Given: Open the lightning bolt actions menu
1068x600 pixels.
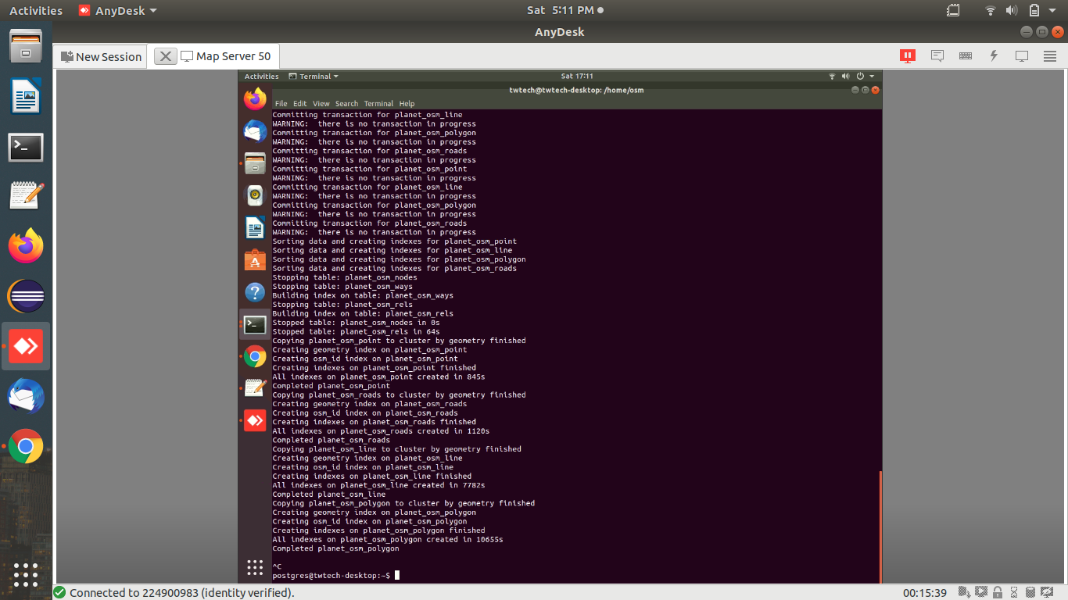Looking at the screenshot, I should pos(994,55).
